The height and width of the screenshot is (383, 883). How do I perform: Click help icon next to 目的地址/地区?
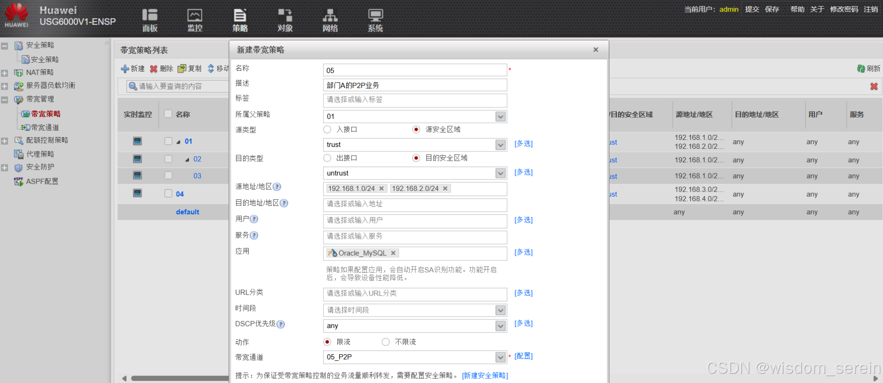click(284, 203)
